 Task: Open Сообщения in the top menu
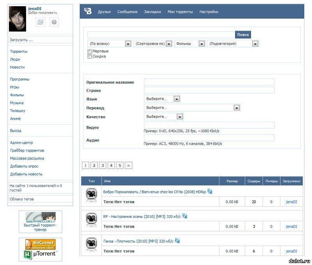tap(127, 12)
